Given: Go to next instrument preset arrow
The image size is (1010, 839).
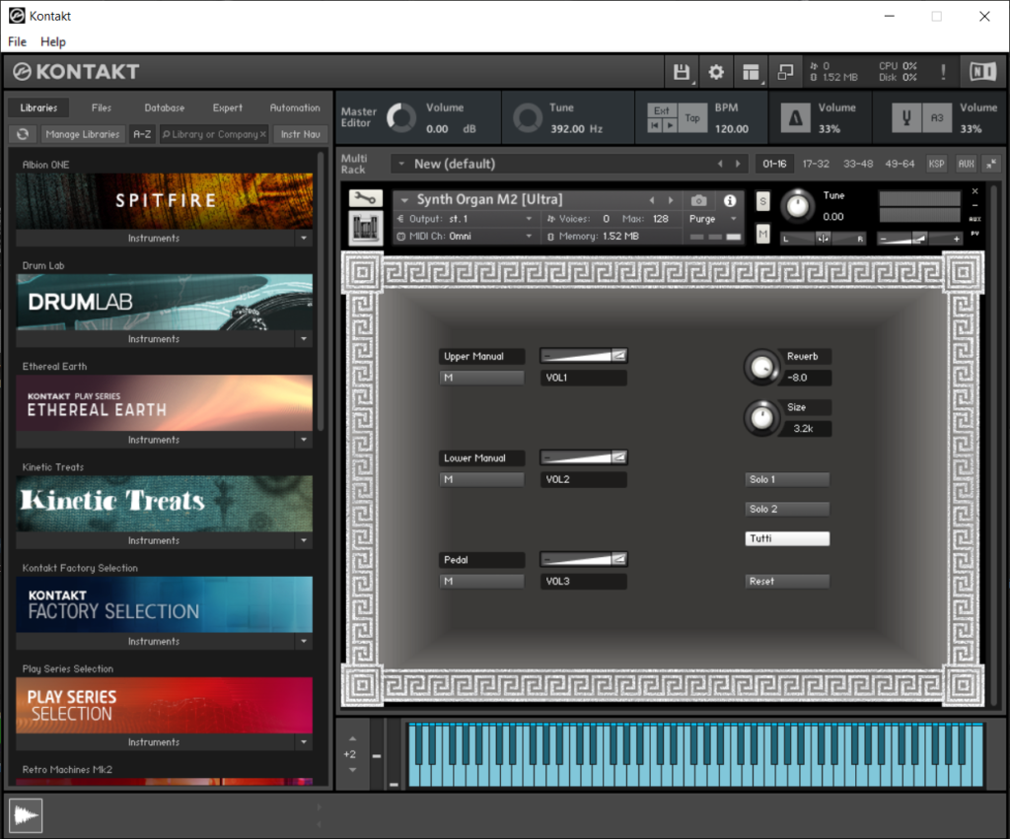Looking at the screenshot, I should pyautogui.click(x=671, y=200).
